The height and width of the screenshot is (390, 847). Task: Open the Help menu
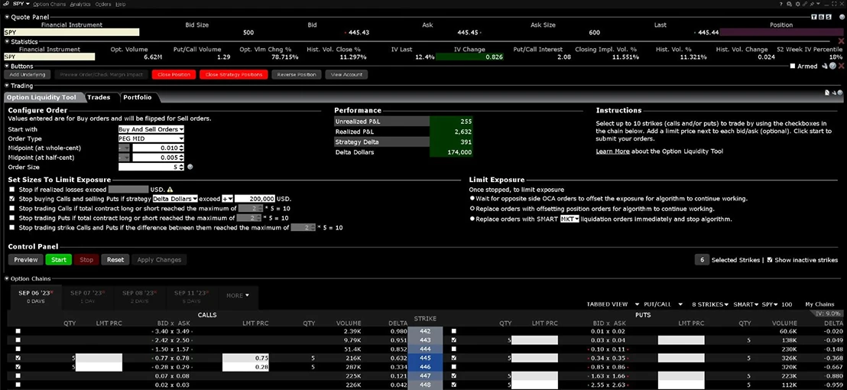tap(121, 4)
